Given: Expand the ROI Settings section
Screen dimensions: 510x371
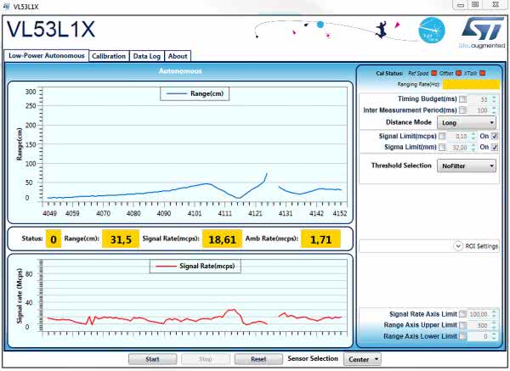Looking at the screenshot, I should pos(458,246).
